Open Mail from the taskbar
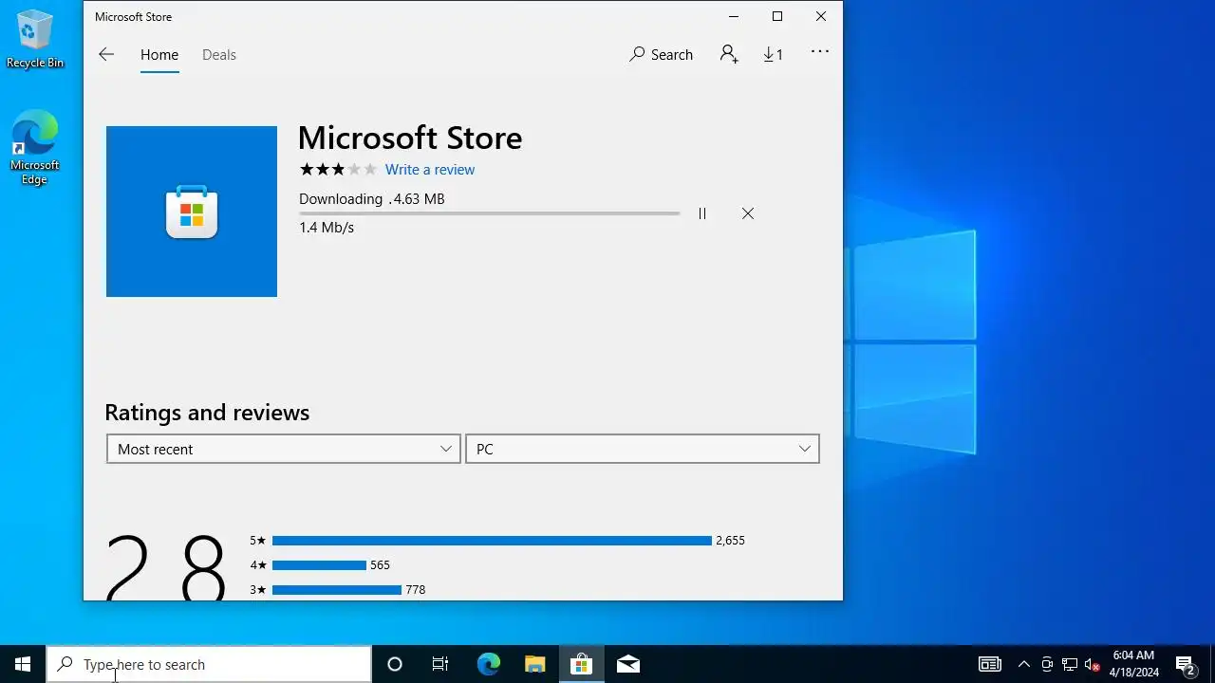1215x683 pixels. click(x=627, y=664)
